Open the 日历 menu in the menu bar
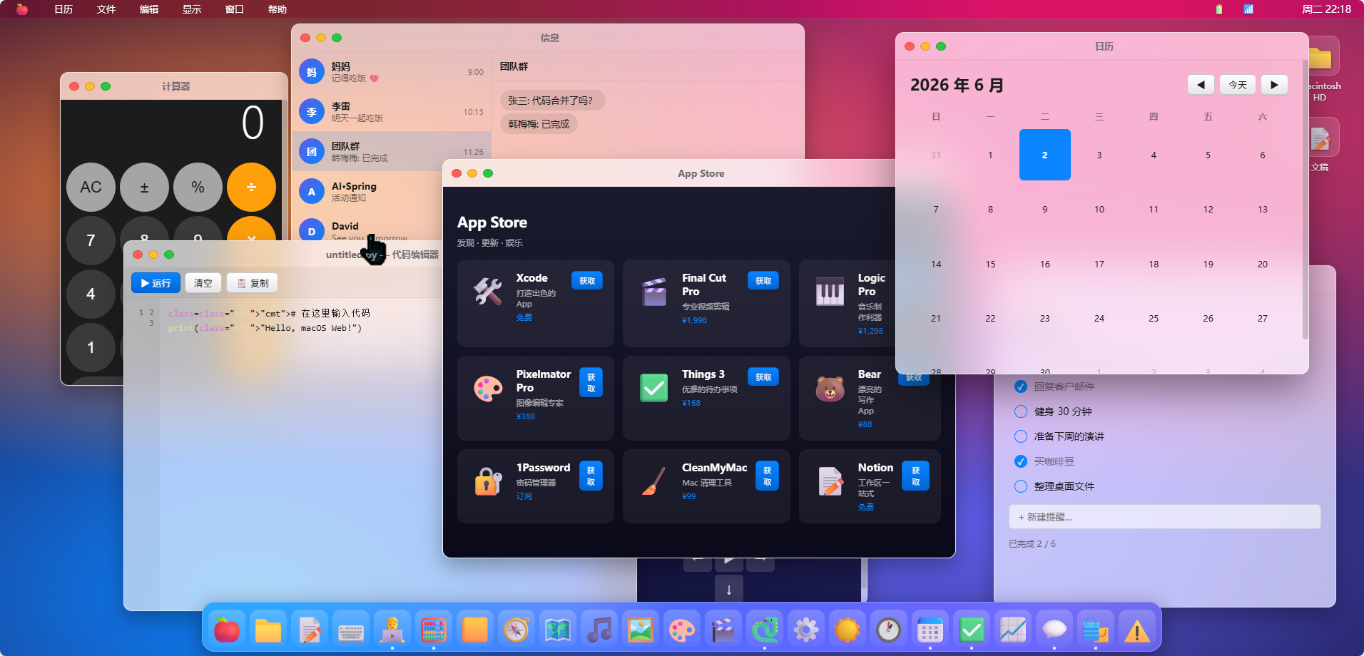Image resolution: width=1364 pixels, height=656 pixels. click(63, 9)
